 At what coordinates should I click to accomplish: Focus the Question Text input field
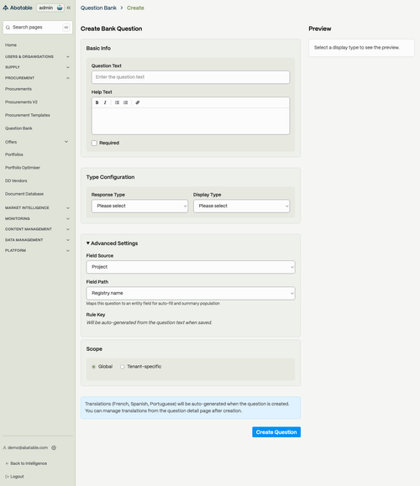[x=191, y=77]
